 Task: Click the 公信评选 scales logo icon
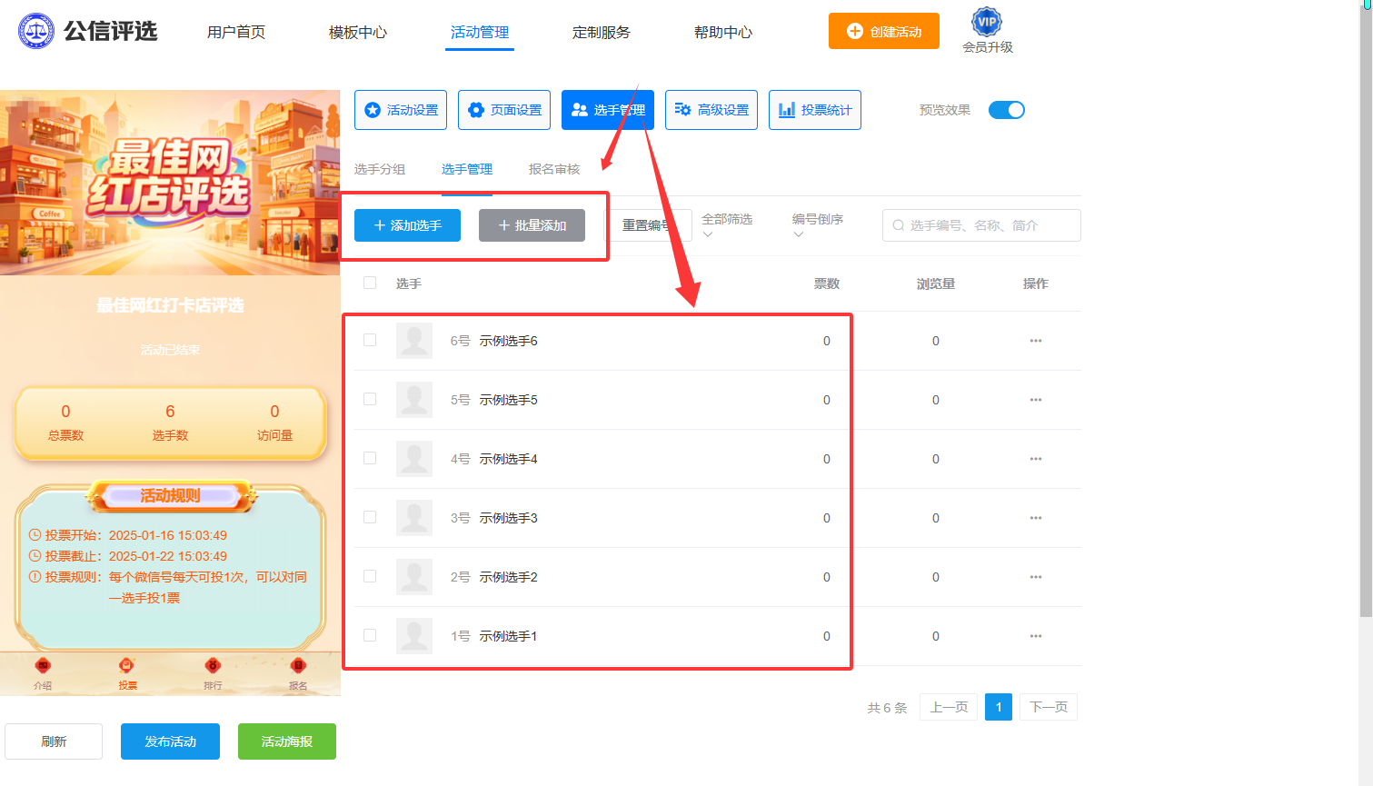tap(36, 31)
